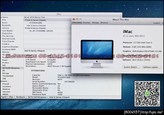Viewport: 164px width, 115px height.
Task: Click the Graphics line AMD Radeon HD 6750M
Action: [142, 51]
